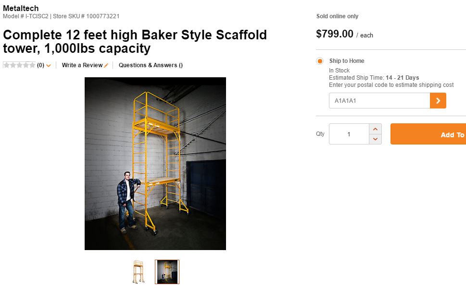Expand the ratings chevron next to (0)
The width and height of the screenshot is (466, 288).
click(49, 66)
